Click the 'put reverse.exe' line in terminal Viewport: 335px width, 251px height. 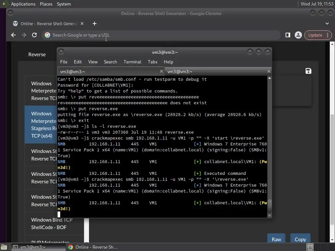[x=88, y=109]
